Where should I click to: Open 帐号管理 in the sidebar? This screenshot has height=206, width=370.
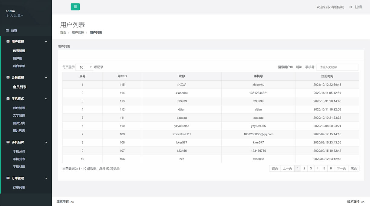[x=19, y=51]
